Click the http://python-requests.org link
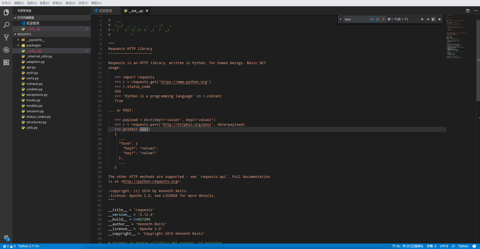480x249 pixels. (x=150, y=181)
